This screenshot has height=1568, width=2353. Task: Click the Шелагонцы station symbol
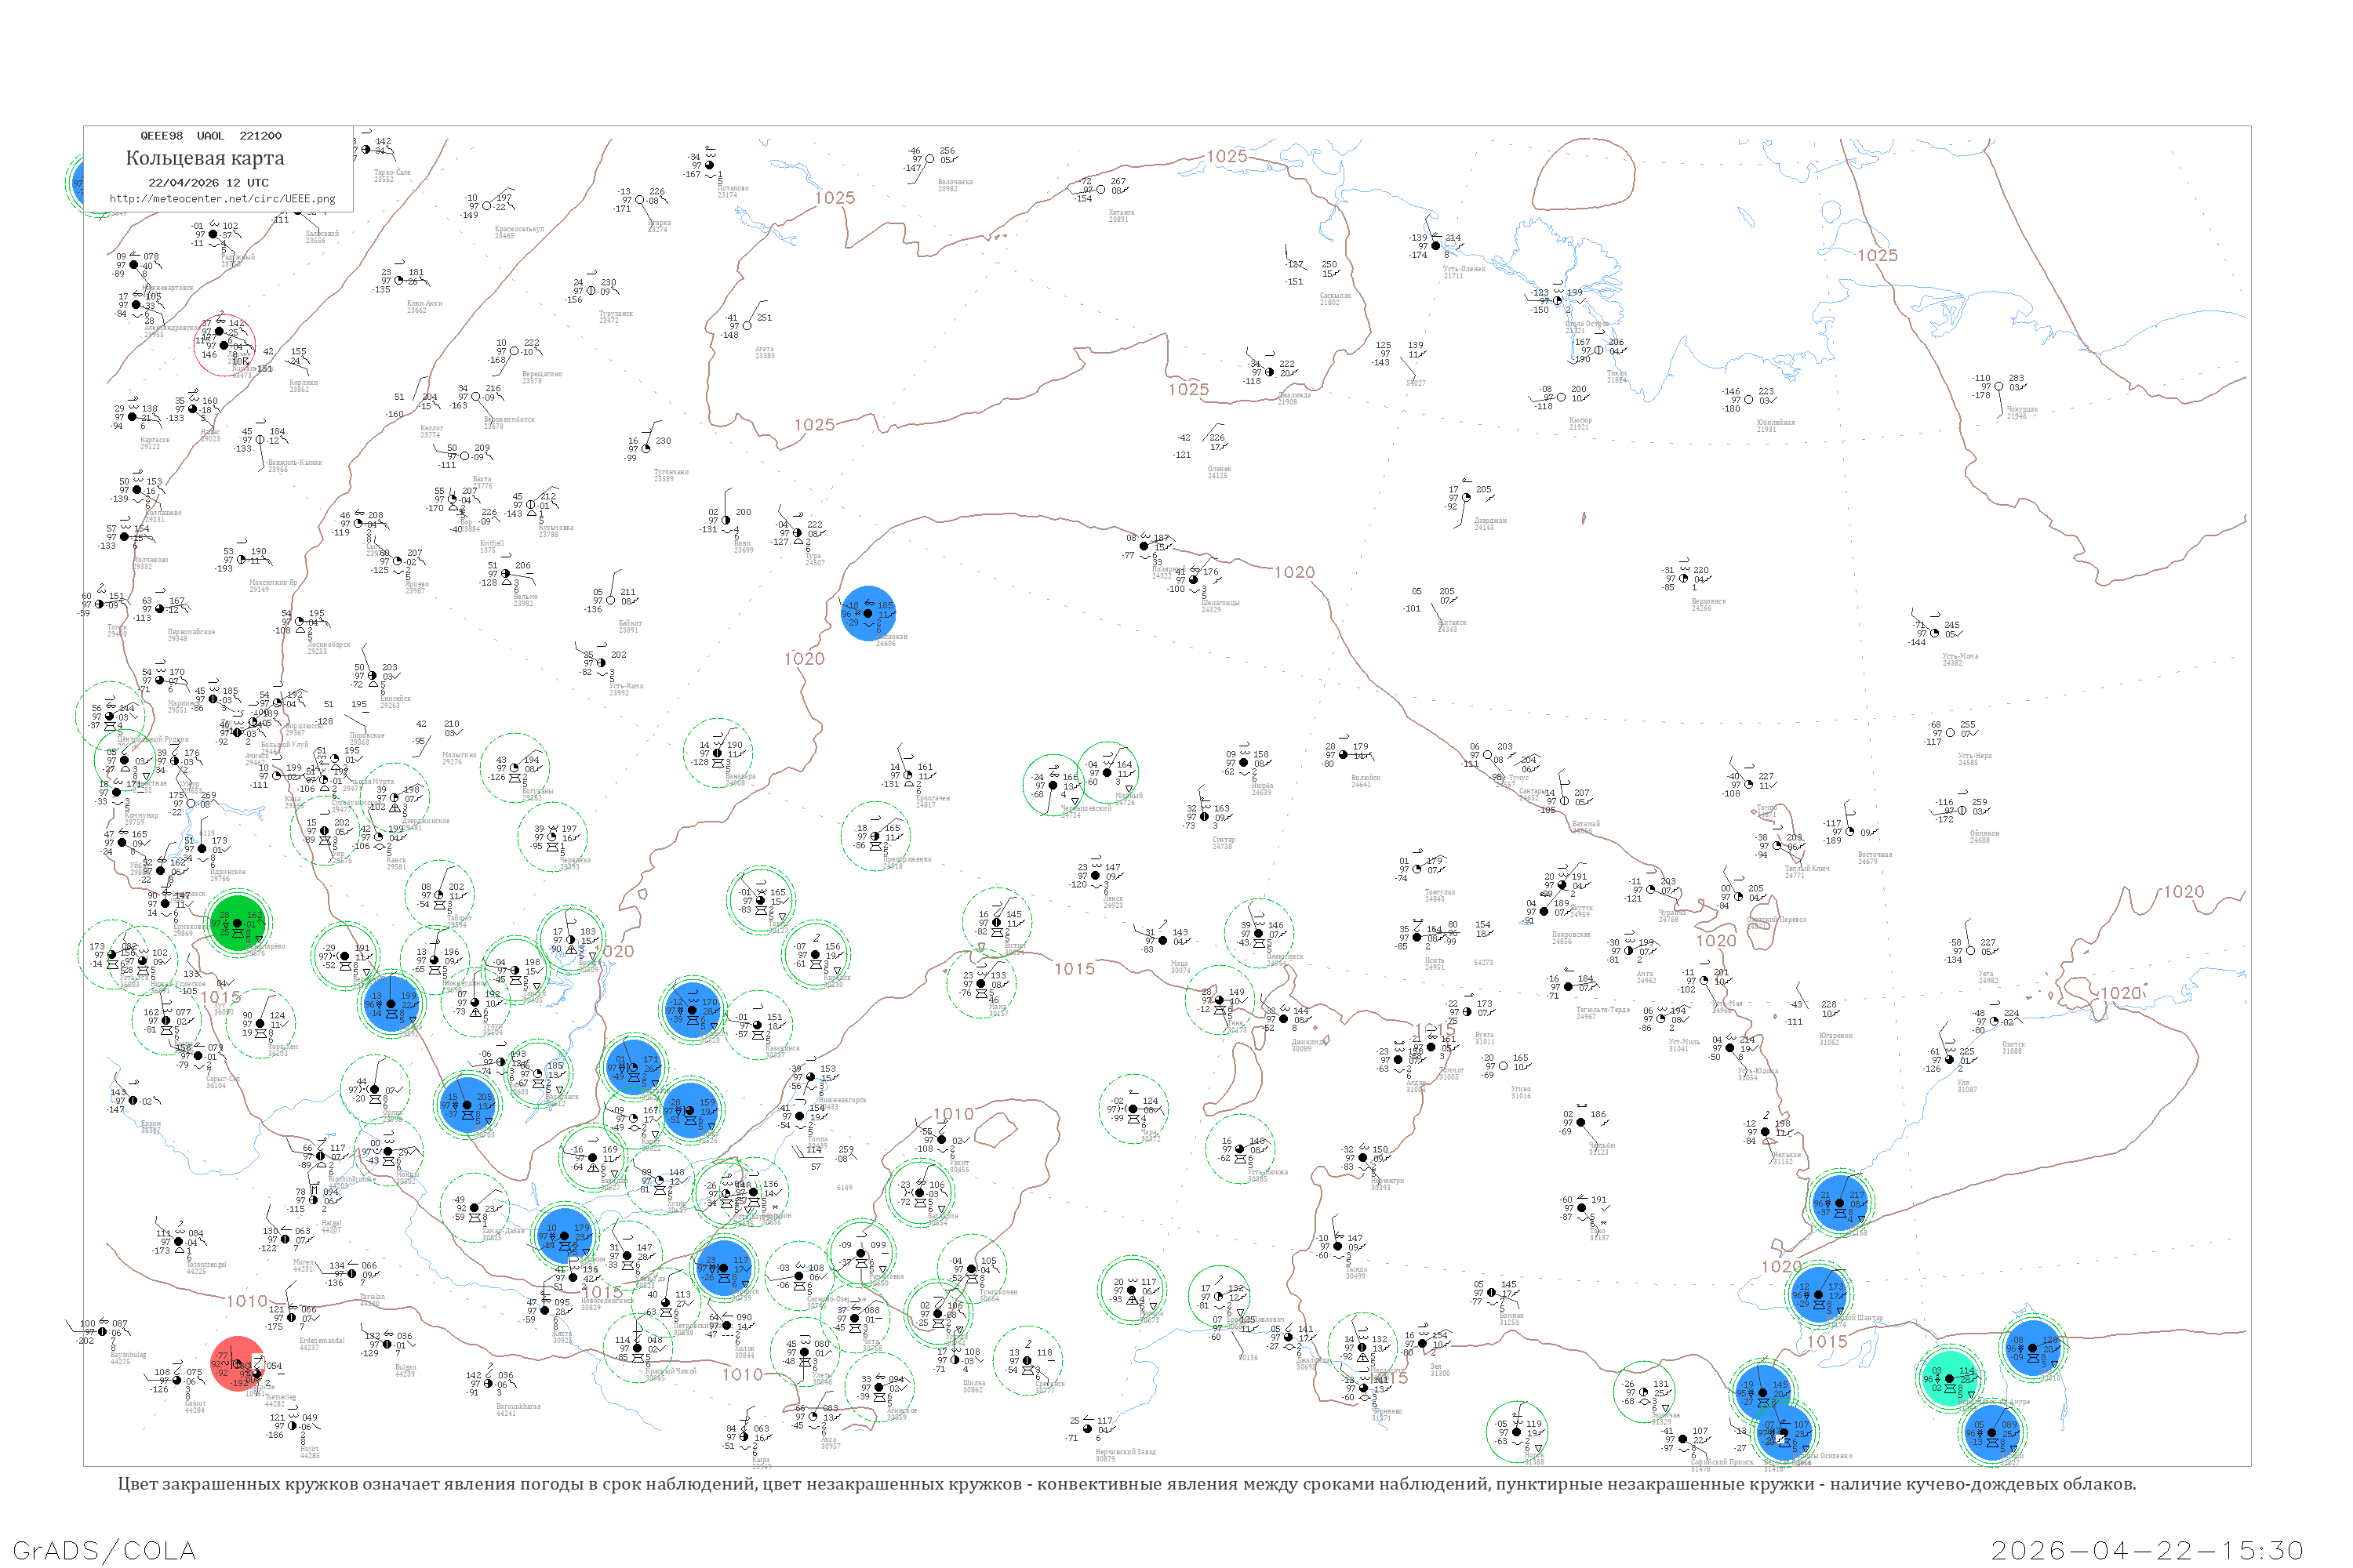pyautogui.click(x=1194, y=580)
